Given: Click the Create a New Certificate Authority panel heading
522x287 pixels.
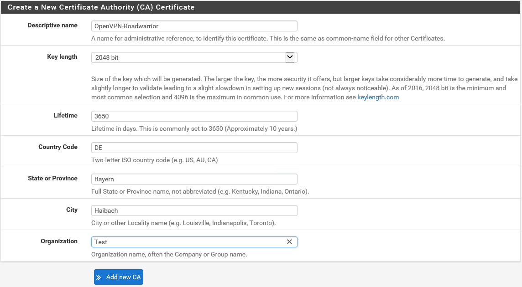Looking at the screenshot, I should 101,7.
